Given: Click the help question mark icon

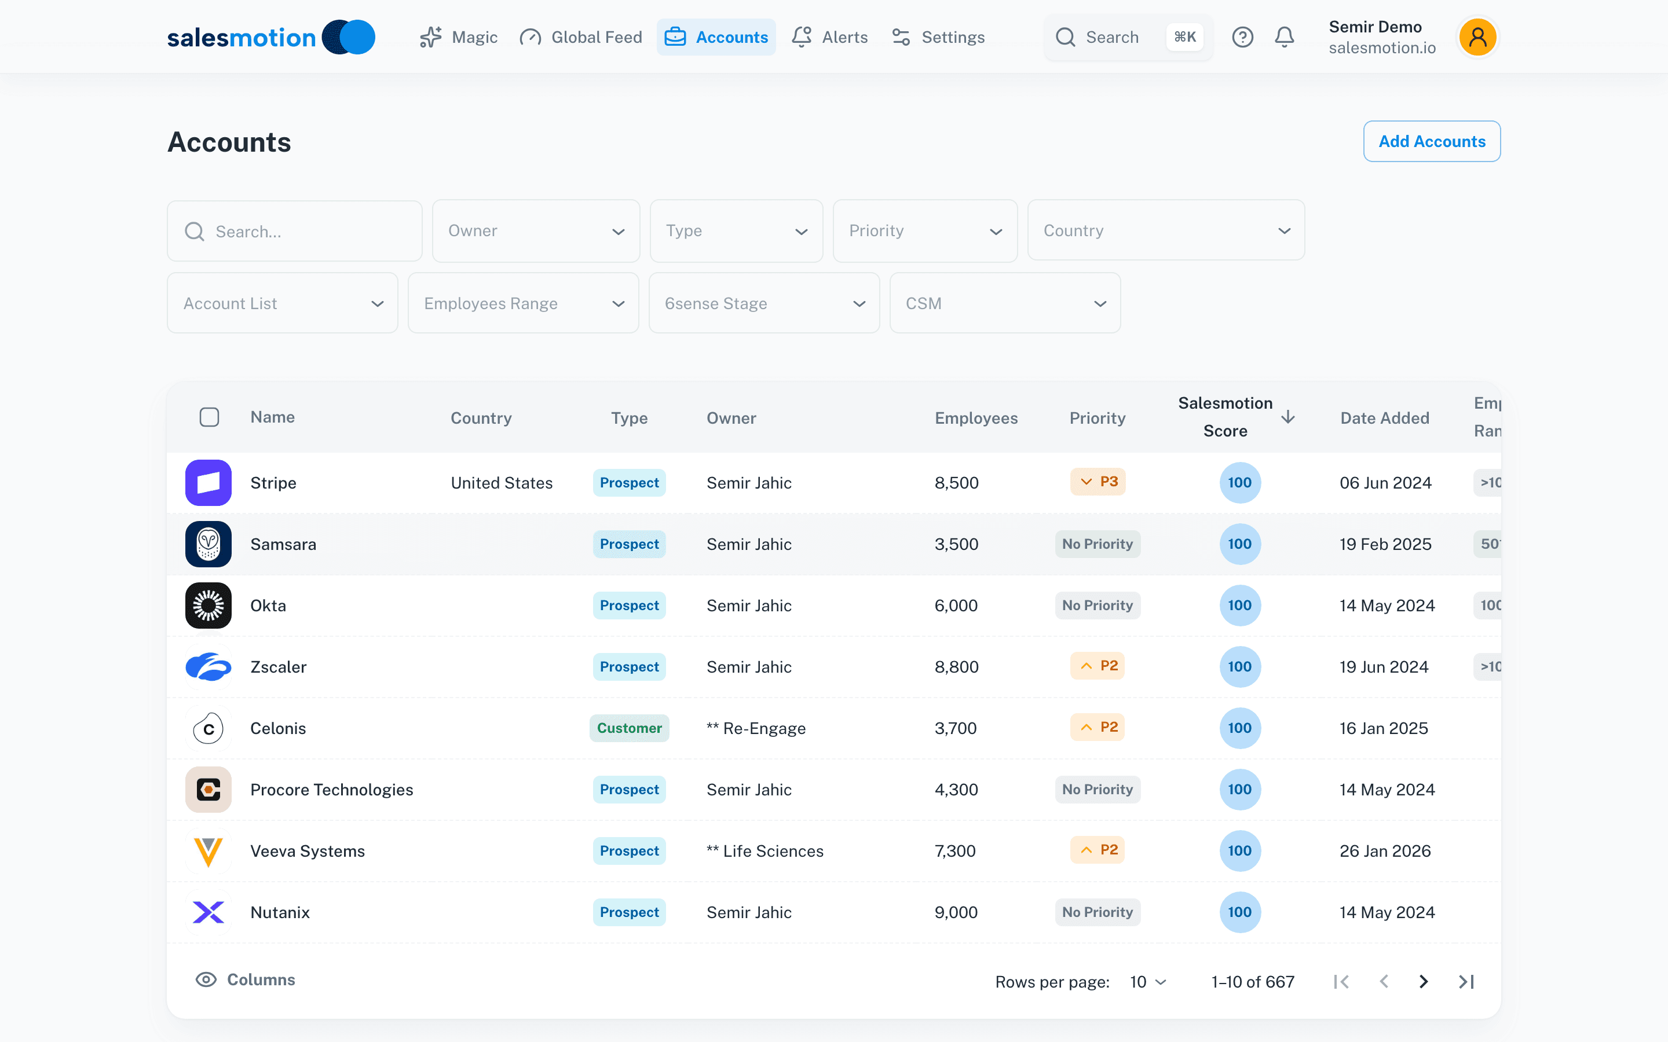Looking at the screenshot, I should [x=1242, y=37].
